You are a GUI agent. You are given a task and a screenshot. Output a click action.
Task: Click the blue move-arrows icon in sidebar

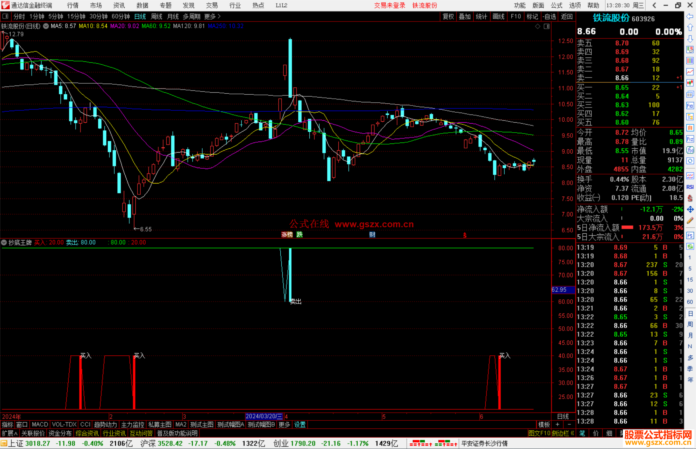[x=690, y=210]
